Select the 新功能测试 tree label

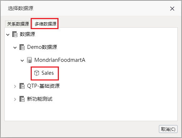(40, 99)
